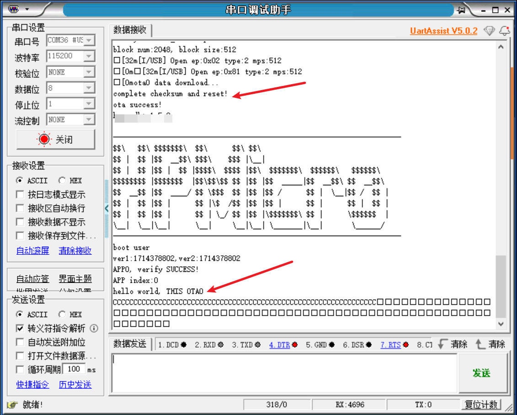The height and width of the screenshot is (415, 517).
Task: Enable 自动发送附加位 checkbox
Action: [20, 342]
